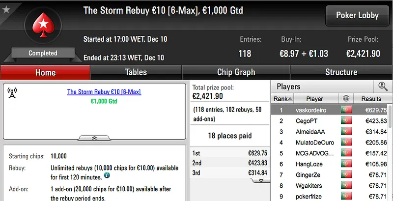Select the HangLoze player row

(309, 164)
